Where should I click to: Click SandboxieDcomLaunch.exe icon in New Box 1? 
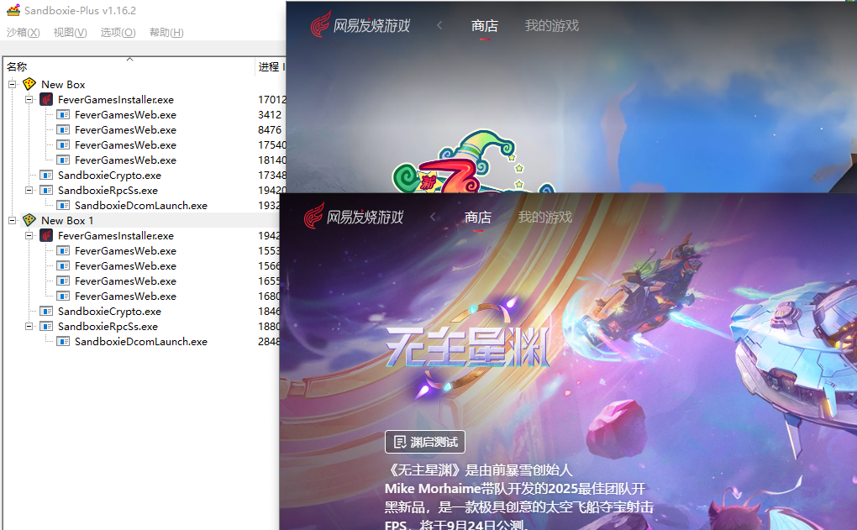(63, 342)
